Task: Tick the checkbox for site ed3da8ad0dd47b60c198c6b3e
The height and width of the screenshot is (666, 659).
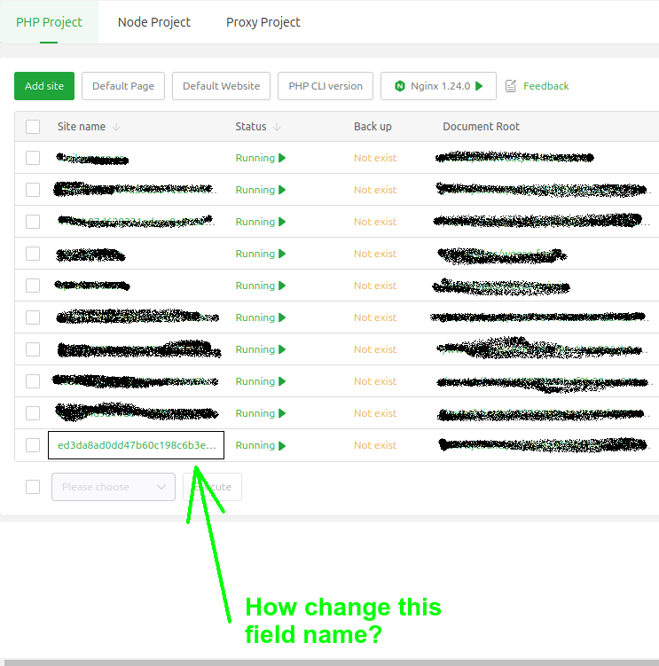Action: [x=33, y=445]
